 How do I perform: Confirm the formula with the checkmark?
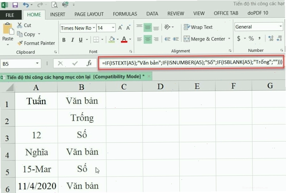coord(75,63)
